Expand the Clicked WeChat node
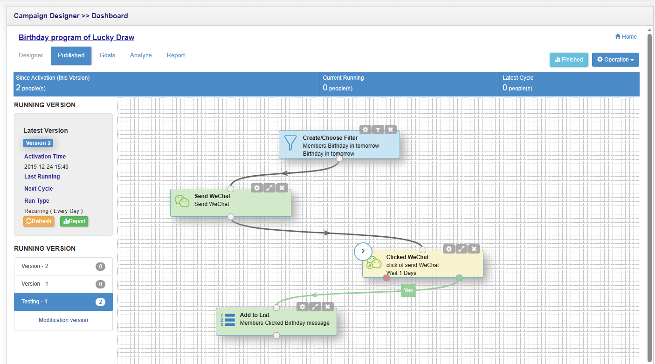 pyautogui.click(x=462, y=249)
